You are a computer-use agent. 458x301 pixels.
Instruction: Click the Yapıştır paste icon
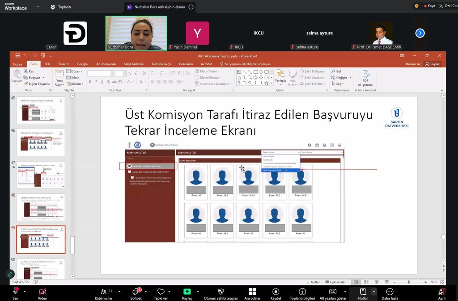pos(17,76)
